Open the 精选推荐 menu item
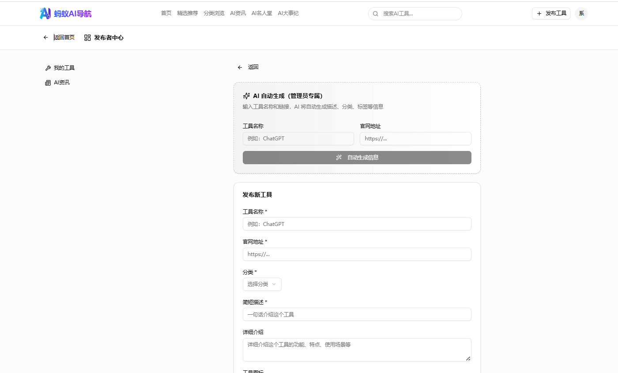This screenshot has height=373, width=618. (x=187, y=13)
